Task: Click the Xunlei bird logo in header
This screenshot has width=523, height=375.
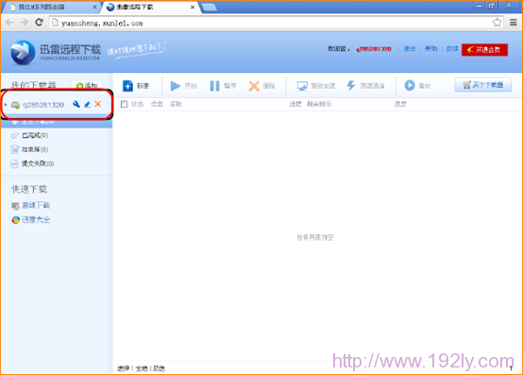Action: tap(23, 53)
